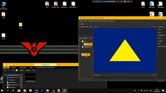The image size is (166, 93).
Task: Open File Explorer from the taskbar
Action: click(47, 90)
